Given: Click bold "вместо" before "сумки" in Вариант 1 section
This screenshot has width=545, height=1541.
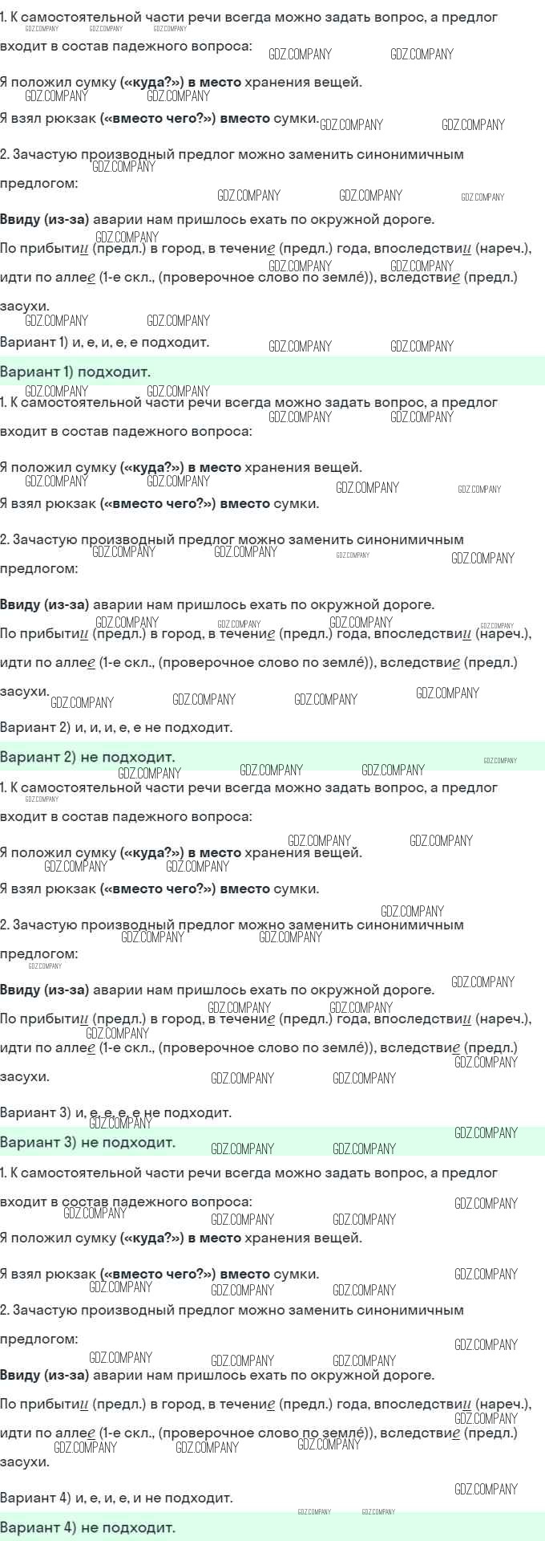Looking at the screenshot, I should (244, 118).
